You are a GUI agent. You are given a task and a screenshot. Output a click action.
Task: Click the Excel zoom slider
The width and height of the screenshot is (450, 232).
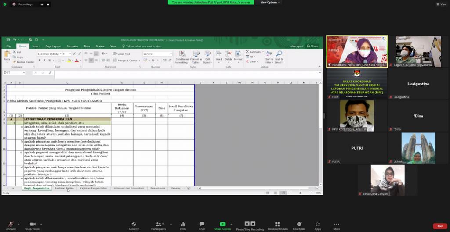pos(300,193)
